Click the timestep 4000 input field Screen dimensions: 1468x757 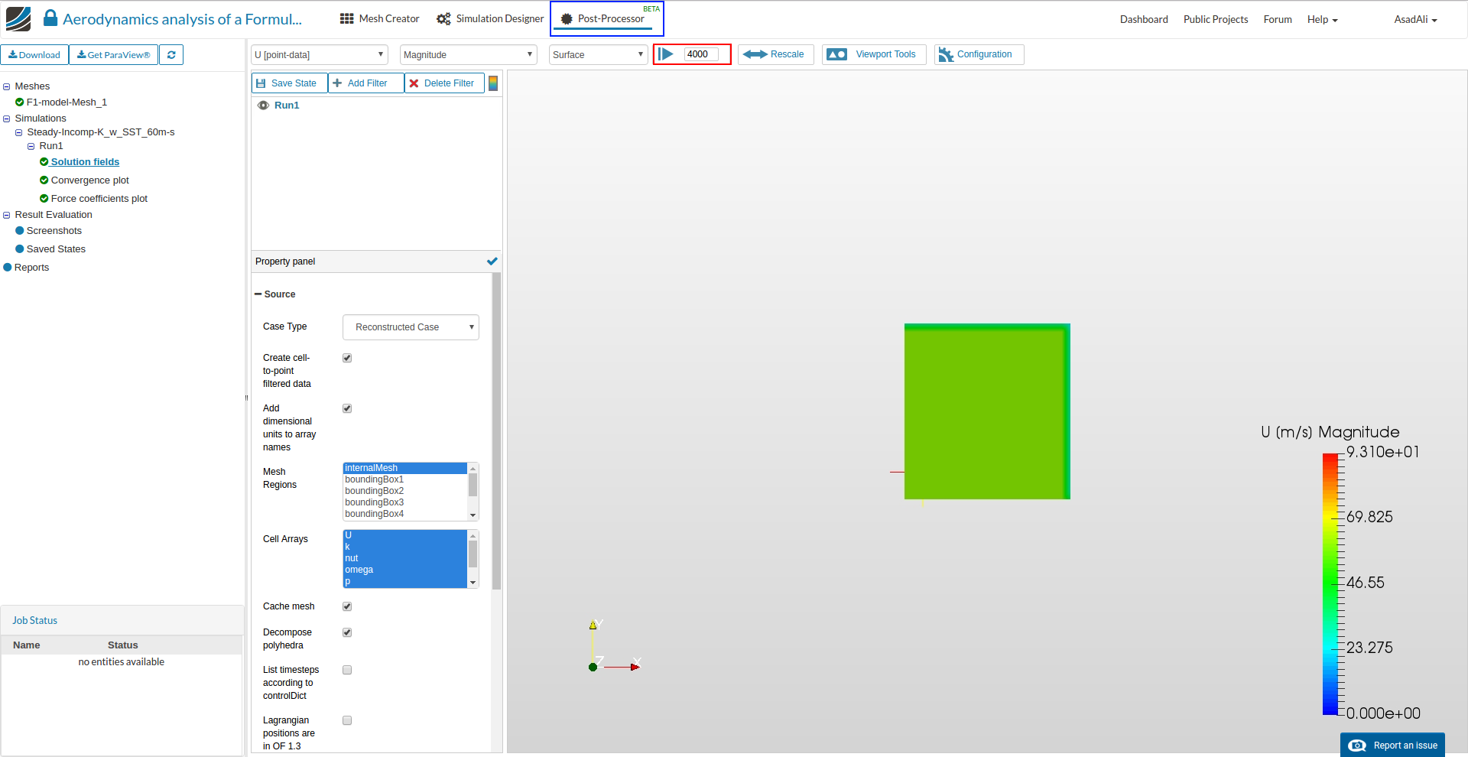point(701,54)
